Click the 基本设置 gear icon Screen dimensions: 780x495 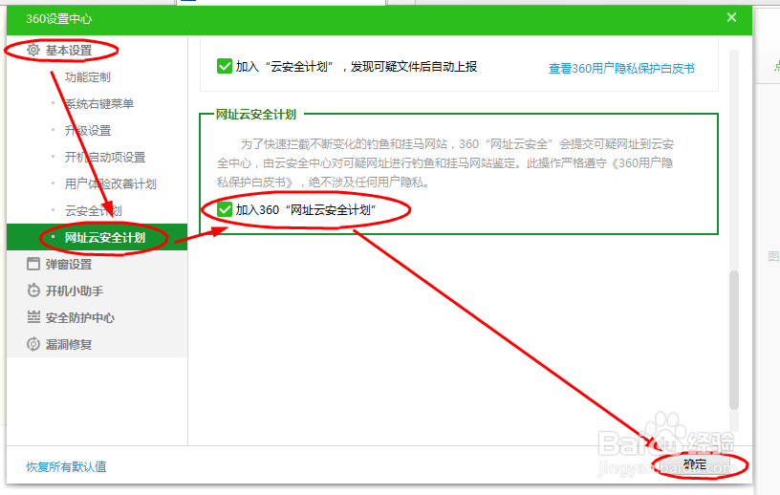point(33,50)
